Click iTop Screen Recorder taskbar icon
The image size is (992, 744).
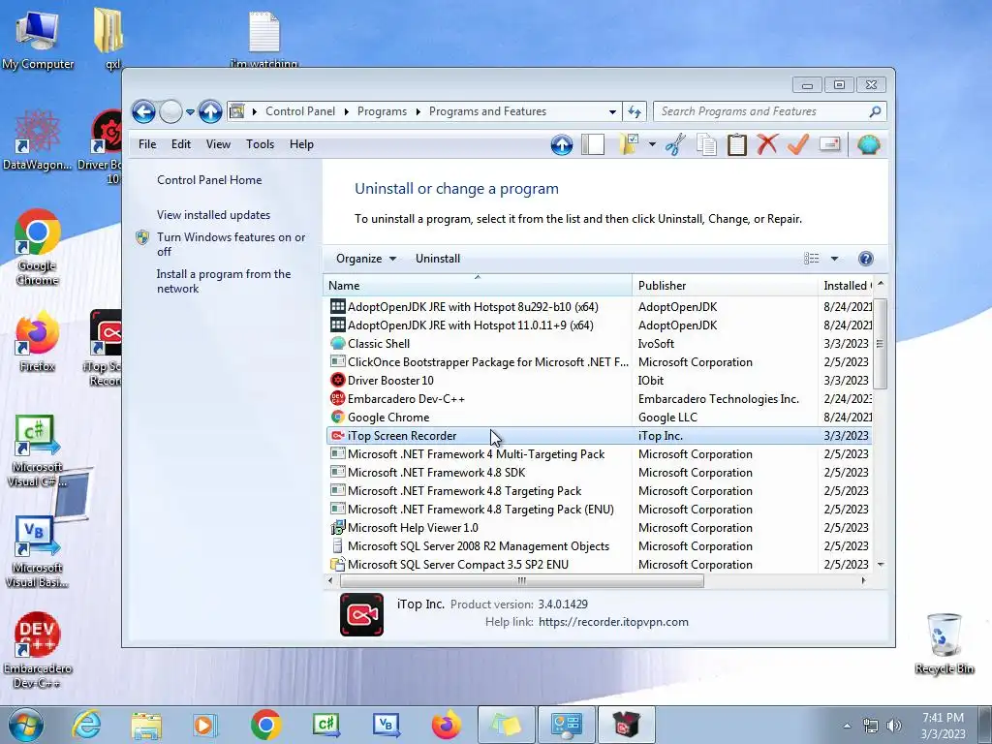click(626, 725)
